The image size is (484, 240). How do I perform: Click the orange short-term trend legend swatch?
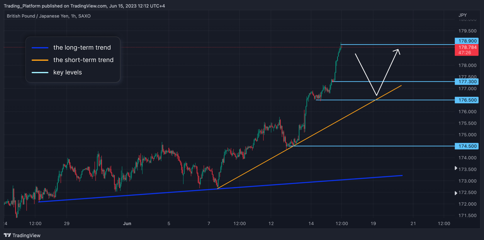(x=40, y=60)
